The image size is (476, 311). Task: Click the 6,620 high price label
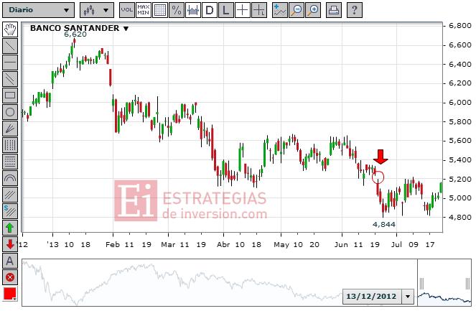coord(75,34)
